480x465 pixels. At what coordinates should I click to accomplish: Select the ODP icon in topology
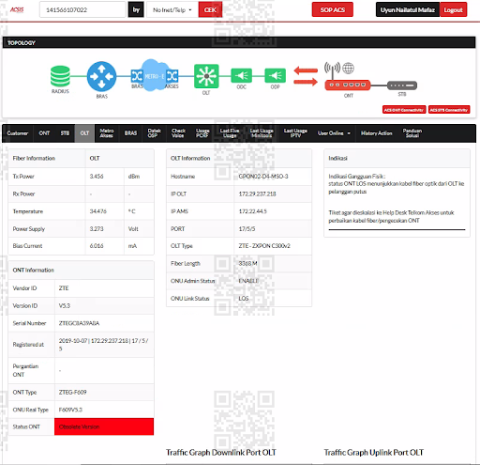(275, 76)
